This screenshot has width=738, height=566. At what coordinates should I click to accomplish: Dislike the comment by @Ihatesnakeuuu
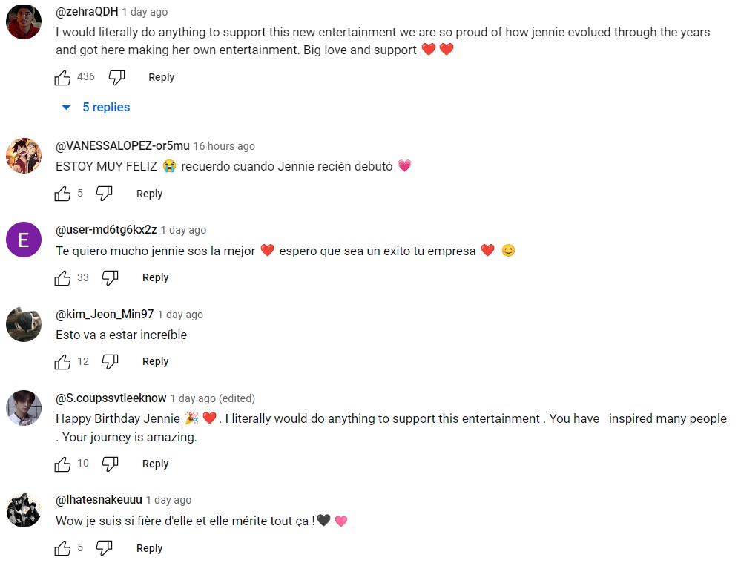[104, 548]
